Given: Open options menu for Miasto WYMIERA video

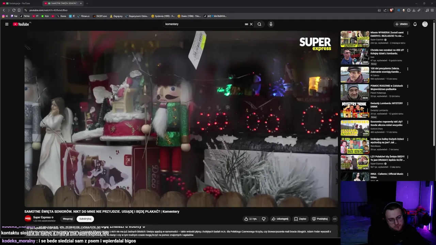Looking at the screenshot, I should point(407,33).
